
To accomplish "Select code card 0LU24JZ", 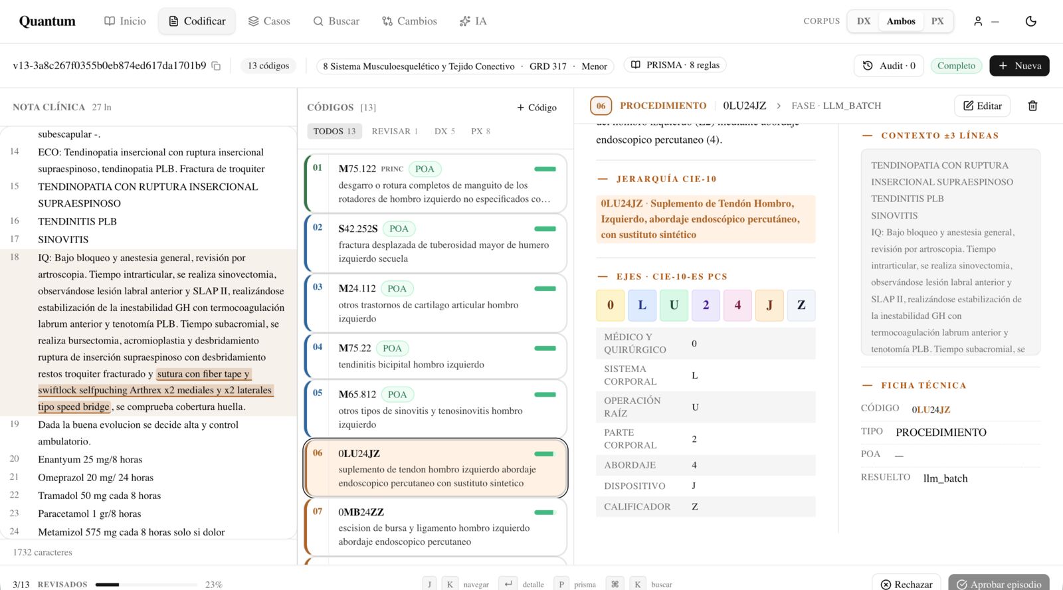I will 436,468.
